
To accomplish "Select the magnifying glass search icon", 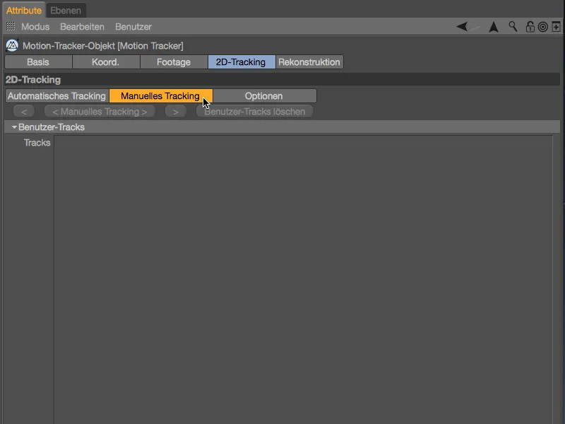I will [x=513, y=26].
